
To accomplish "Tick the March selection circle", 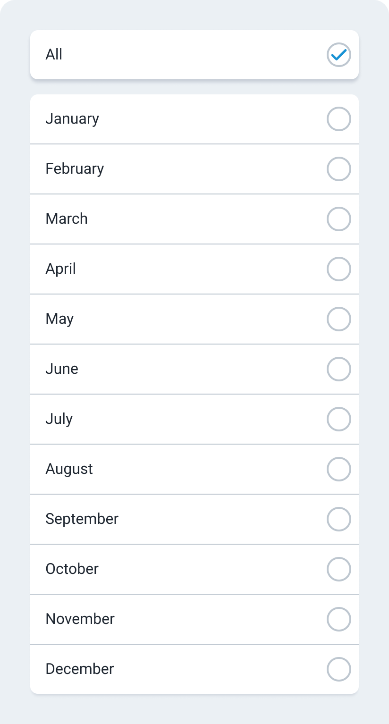I will (338, 219).
